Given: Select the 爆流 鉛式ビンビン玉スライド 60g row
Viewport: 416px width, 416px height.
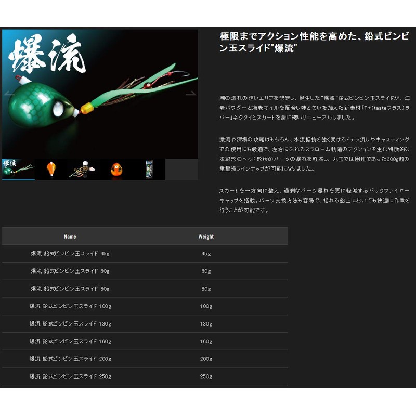Looking at the screenshot, I should pos(70,271).
